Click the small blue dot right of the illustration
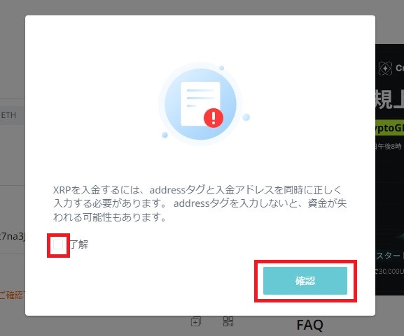This screenshot has height=336, width=404. pos(246,117)
